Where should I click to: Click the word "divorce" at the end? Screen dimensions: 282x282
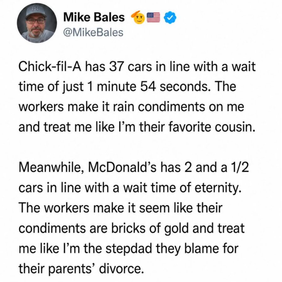pyautogui.click(x=122, y=268)
